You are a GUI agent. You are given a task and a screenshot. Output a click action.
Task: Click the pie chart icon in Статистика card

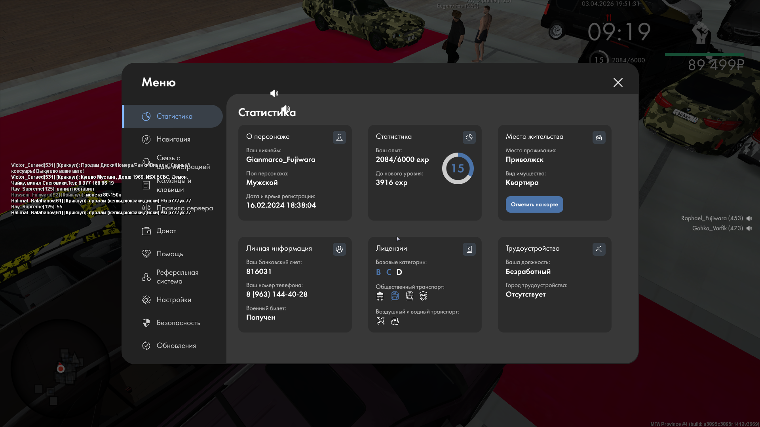(469, 138)
